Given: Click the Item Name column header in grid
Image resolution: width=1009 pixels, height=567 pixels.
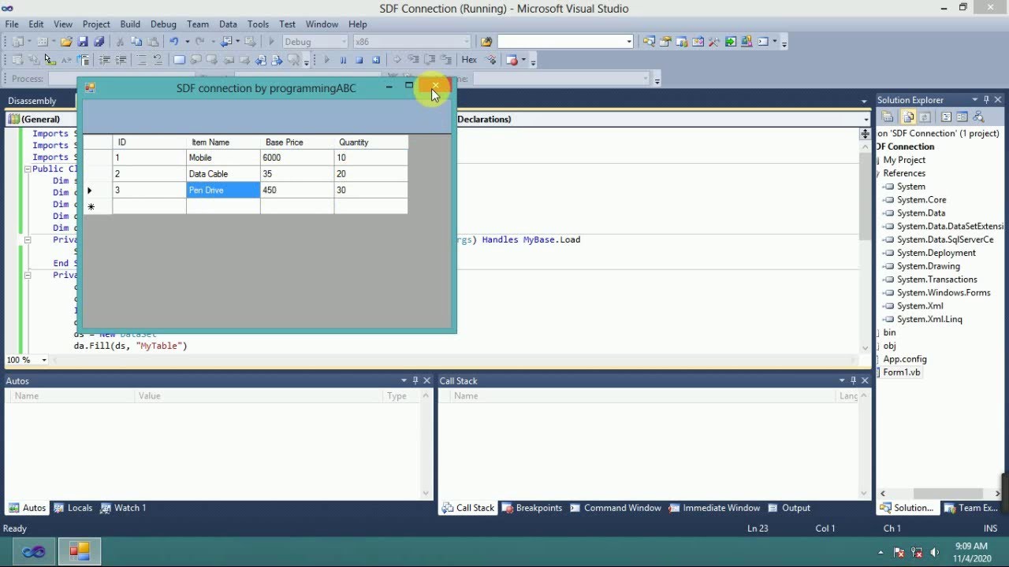Looking at the screenshot, I should click(x=223, y=143).
